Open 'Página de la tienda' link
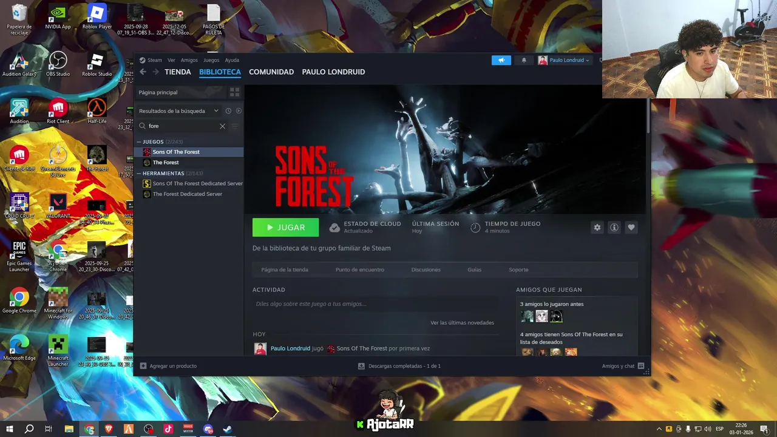This screenshot has height=437, width=777. pos(285,269)
